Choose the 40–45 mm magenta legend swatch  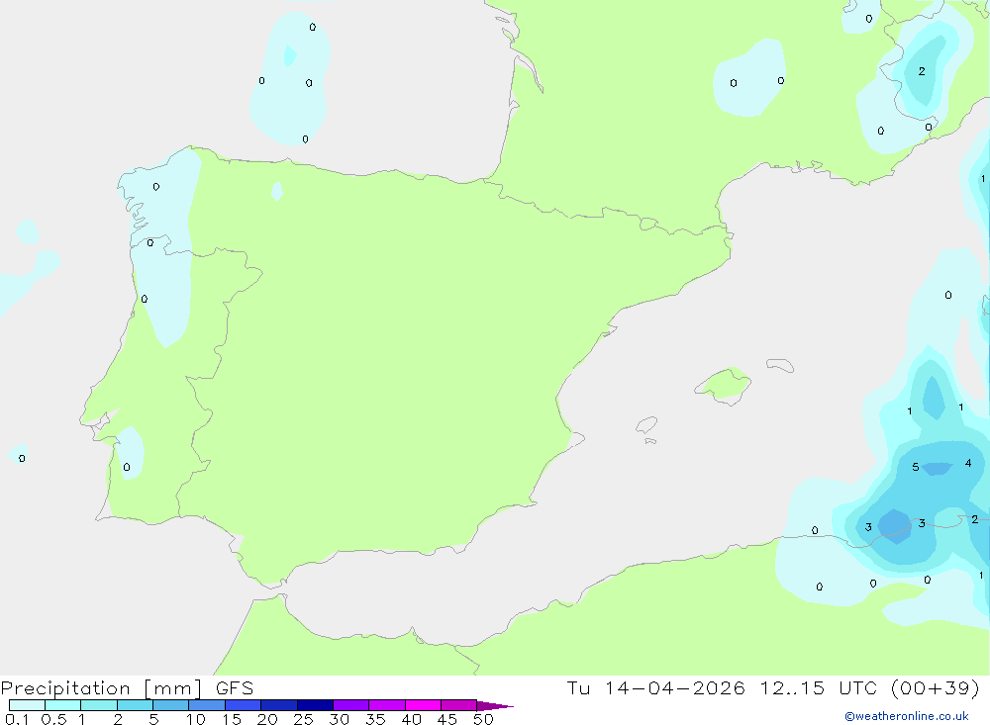[x=423, y=705]
